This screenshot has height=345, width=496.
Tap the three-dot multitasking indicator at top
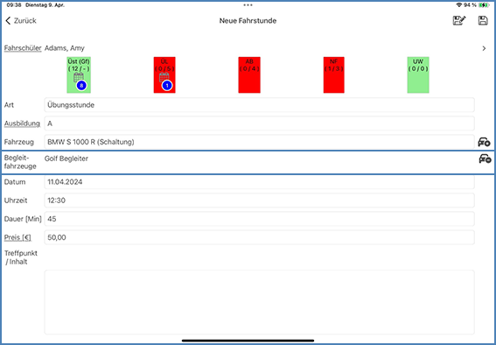point(248,5)
